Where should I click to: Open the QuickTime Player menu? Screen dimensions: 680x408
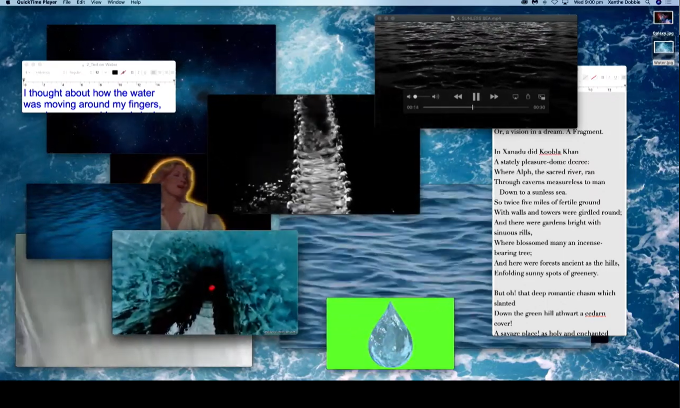(37, 2)
